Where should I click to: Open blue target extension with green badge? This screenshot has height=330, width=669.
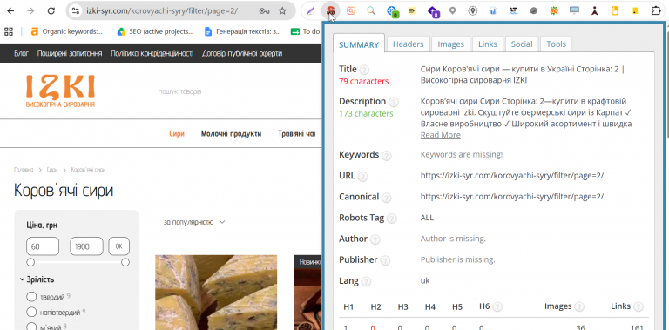click(392, 11)
